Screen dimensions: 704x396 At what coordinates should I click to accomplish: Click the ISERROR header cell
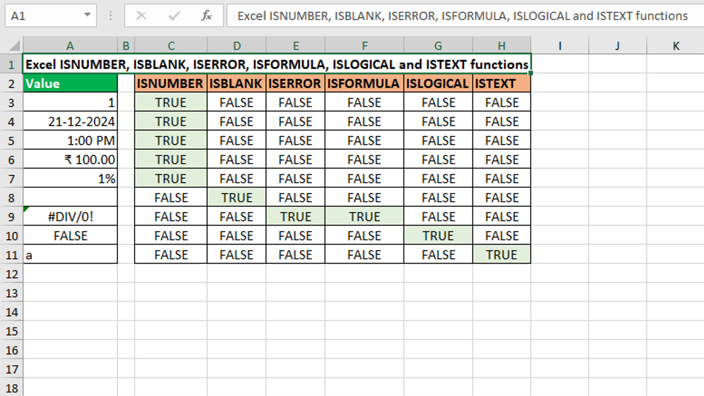[296, 83]
